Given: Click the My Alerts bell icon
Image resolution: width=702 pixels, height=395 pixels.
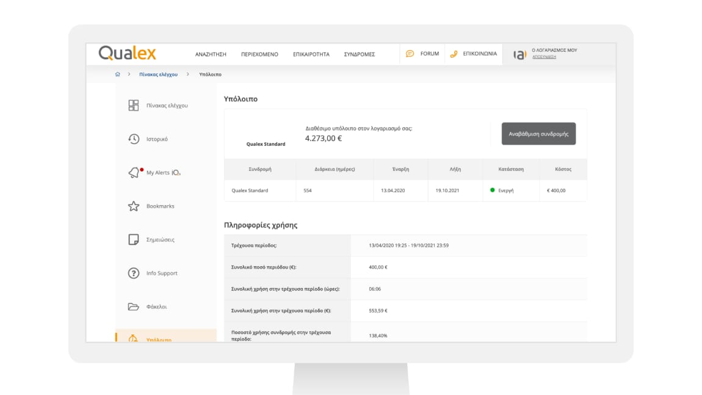Looking at the screenshot, I should [x=134, y=172].
